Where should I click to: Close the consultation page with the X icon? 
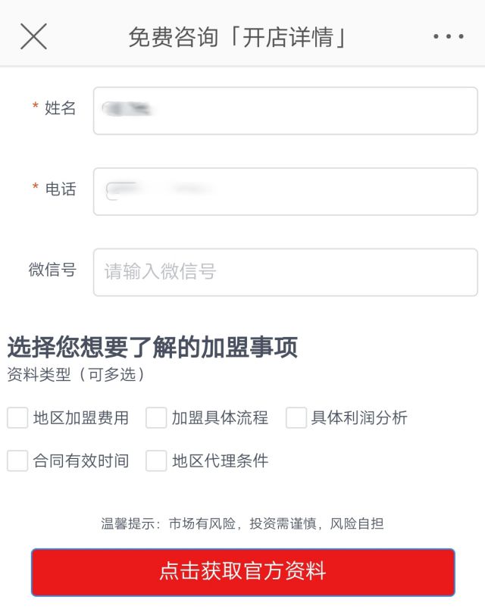click(x=33, y=36)
